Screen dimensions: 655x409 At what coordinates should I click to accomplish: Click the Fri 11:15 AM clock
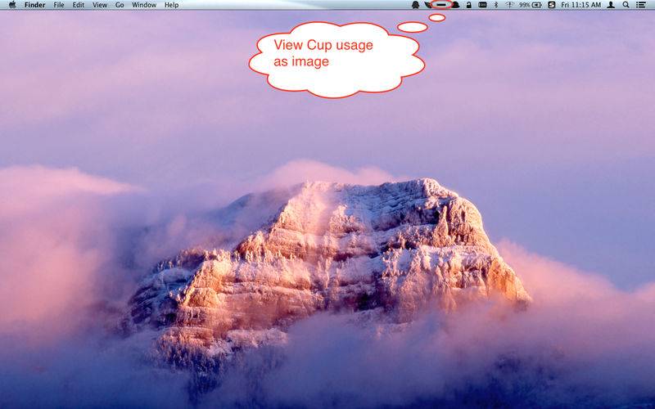click(x=580, y=5)
